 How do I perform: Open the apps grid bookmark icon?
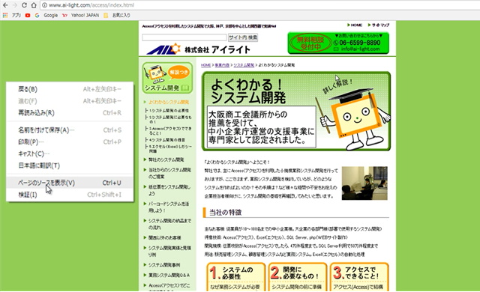point(5,15)
